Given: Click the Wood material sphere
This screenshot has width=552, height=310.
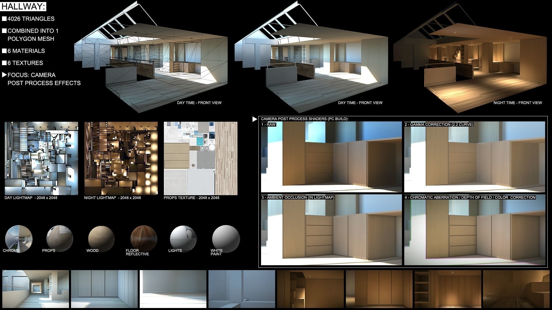Looking at the screenshot, I should coord(101,238).
